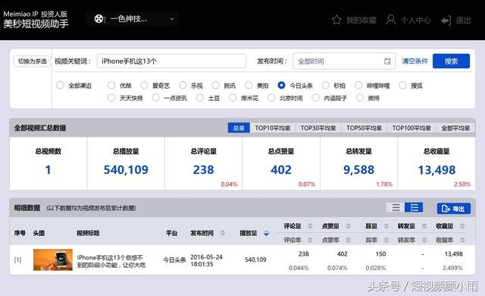485x296 pixels.
Task: Switch to the TOP30平均量 tab
Action: [318, 128]
